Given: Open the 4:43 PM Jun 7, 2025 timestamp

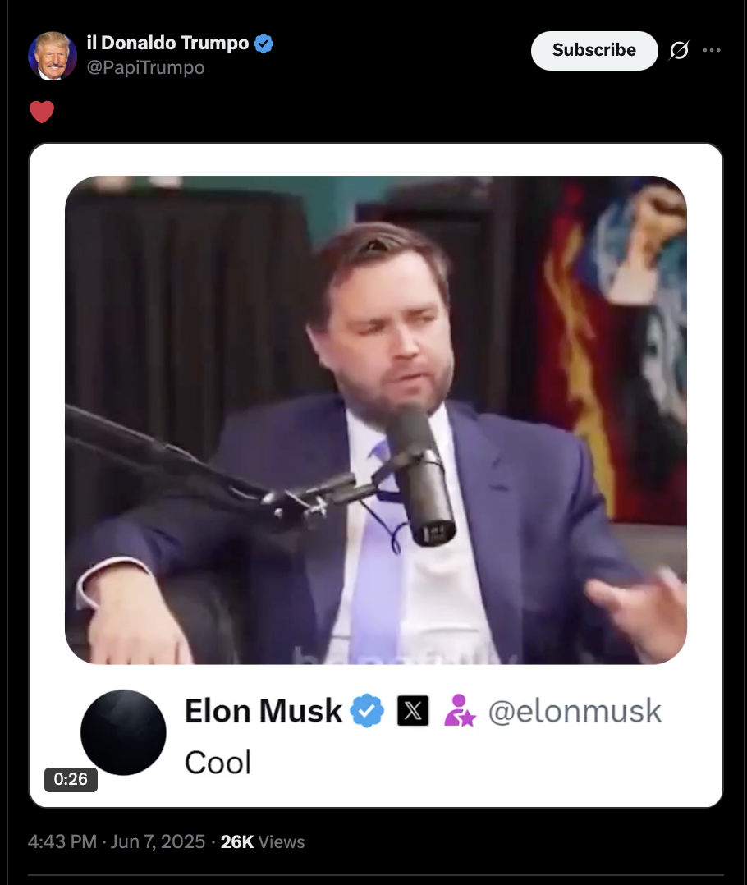Looking at the screenshot, I should [117, 841].
